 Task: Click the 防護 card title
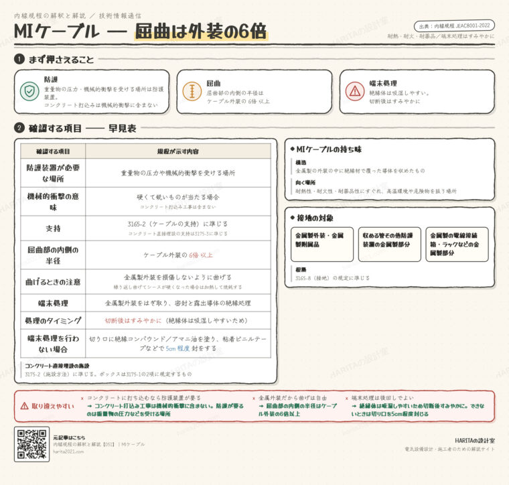pos(51,80)
